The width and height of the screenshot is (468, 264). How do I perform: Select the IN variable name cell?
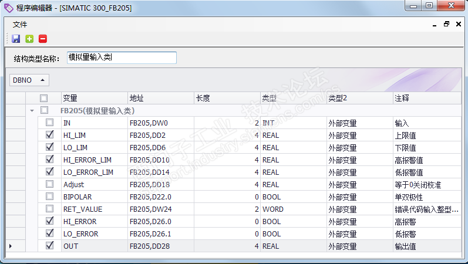(x=95, y=123)
